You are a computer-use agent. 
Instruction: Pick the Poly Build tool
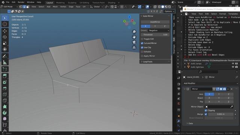(x=5, y=106)
